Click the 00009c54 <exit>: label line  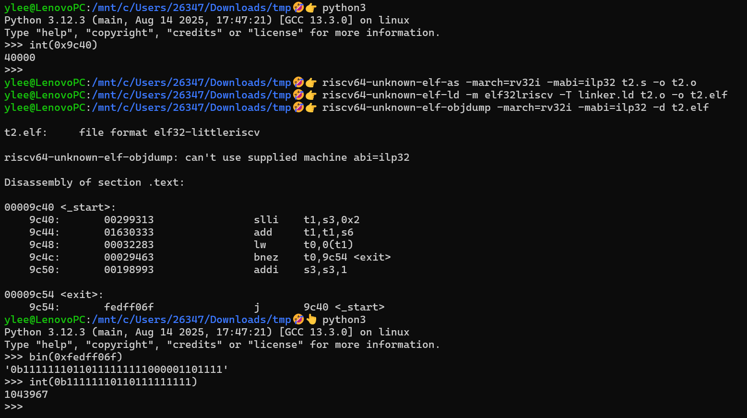[54, 295]
